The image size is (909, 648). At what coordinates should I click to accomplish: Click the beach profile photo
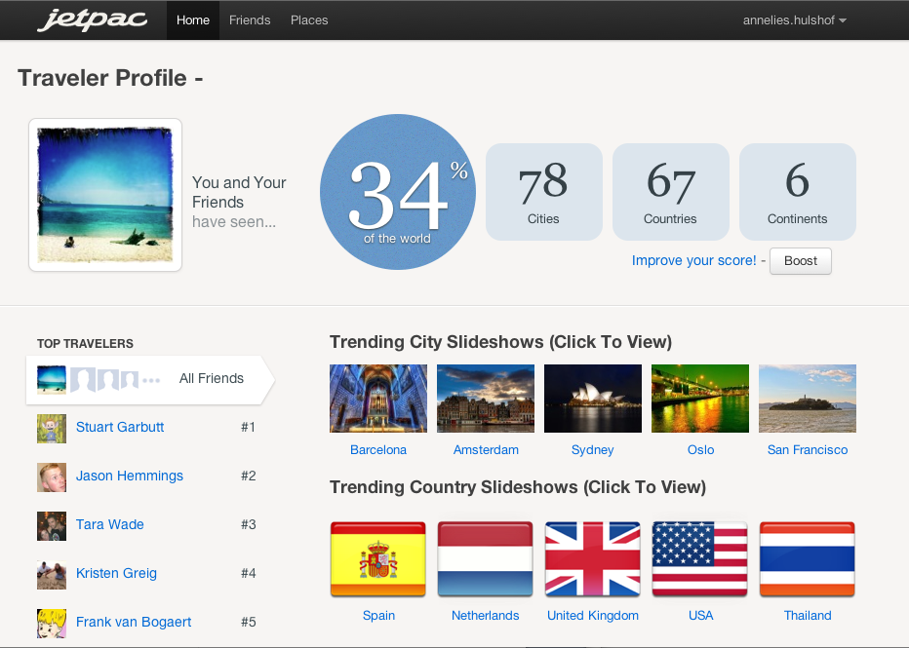105,195
